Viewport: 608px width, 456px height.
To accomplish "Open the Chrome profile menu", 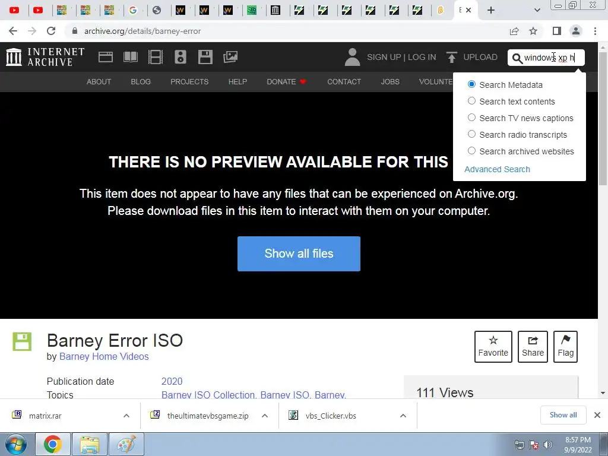I will pos(576,31).
